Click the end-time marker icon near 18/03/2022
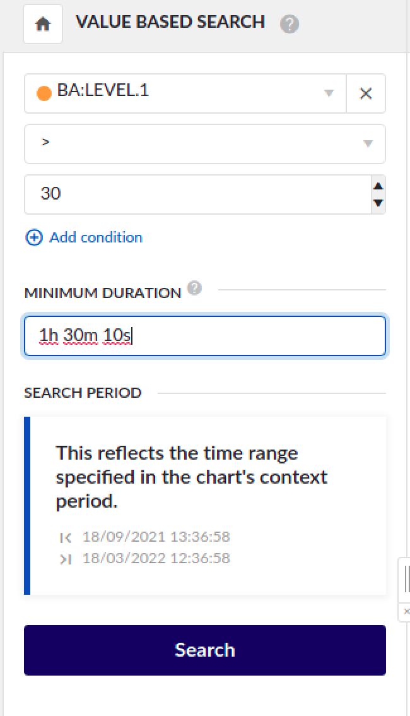 [x=66, y=558]
